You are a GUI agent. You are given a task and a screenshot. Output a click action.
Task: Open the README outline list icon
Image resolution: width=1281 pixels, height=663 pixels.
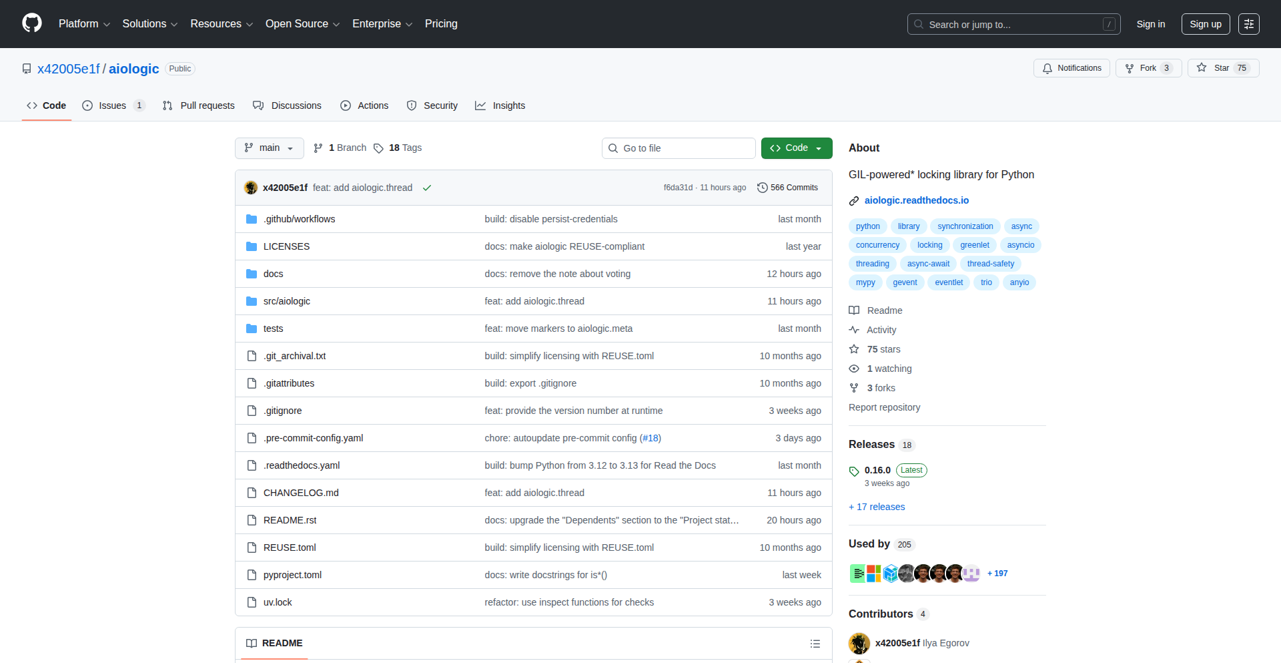click(x=815, y=643)
